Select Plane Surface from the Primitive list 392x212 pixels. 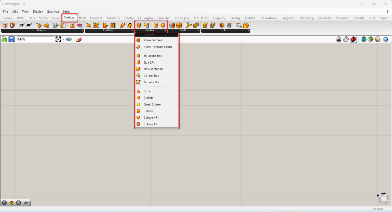pos(153,40)
